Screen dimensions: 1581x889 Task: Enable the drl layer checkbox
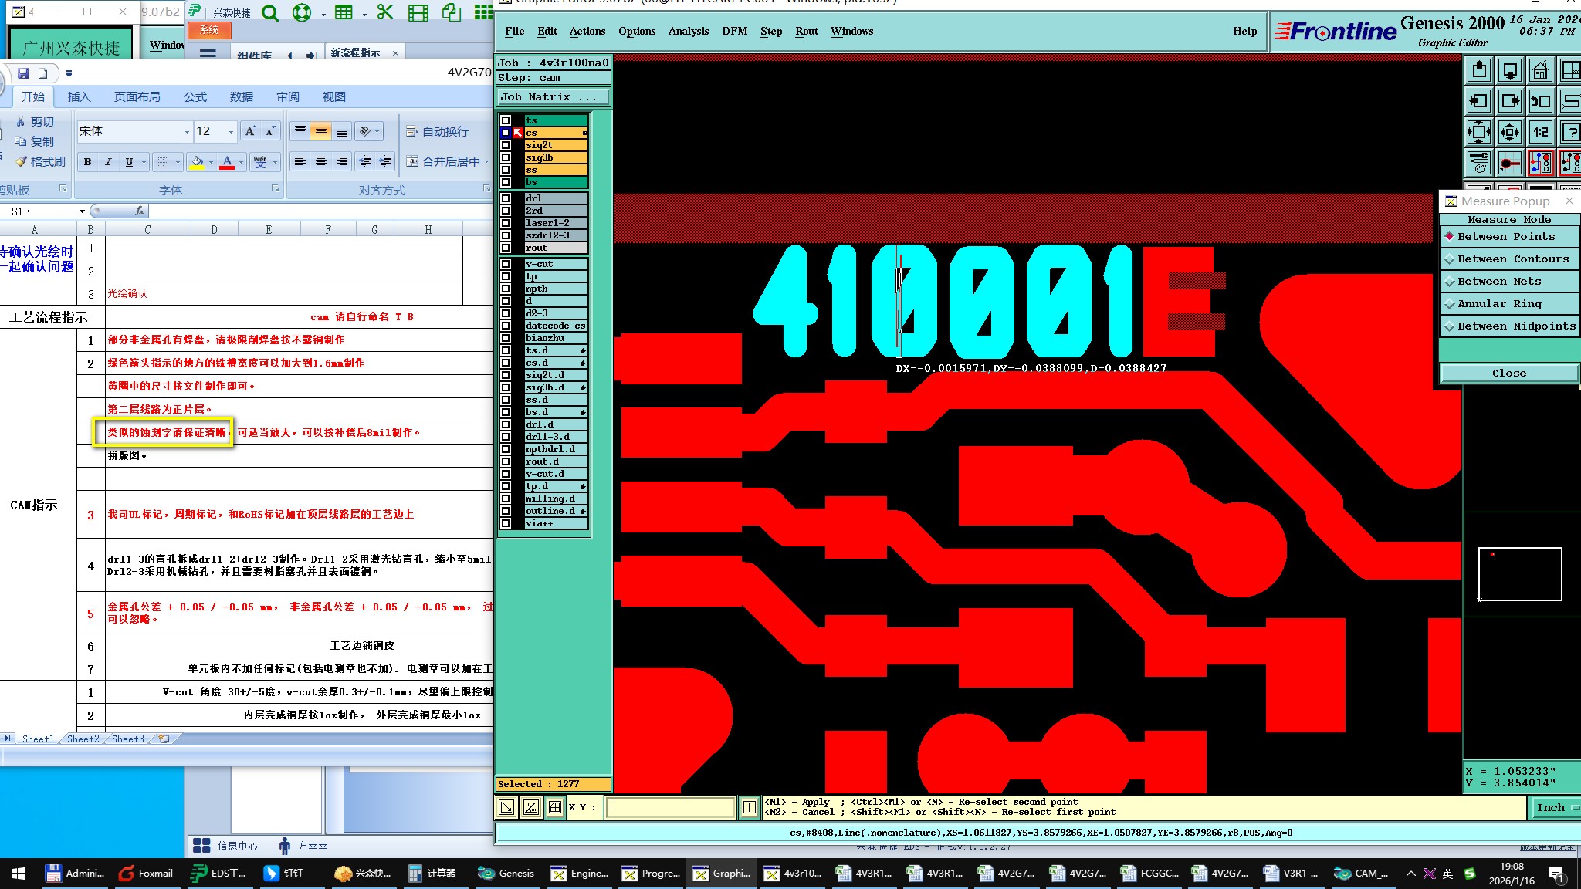coord(506,198)
